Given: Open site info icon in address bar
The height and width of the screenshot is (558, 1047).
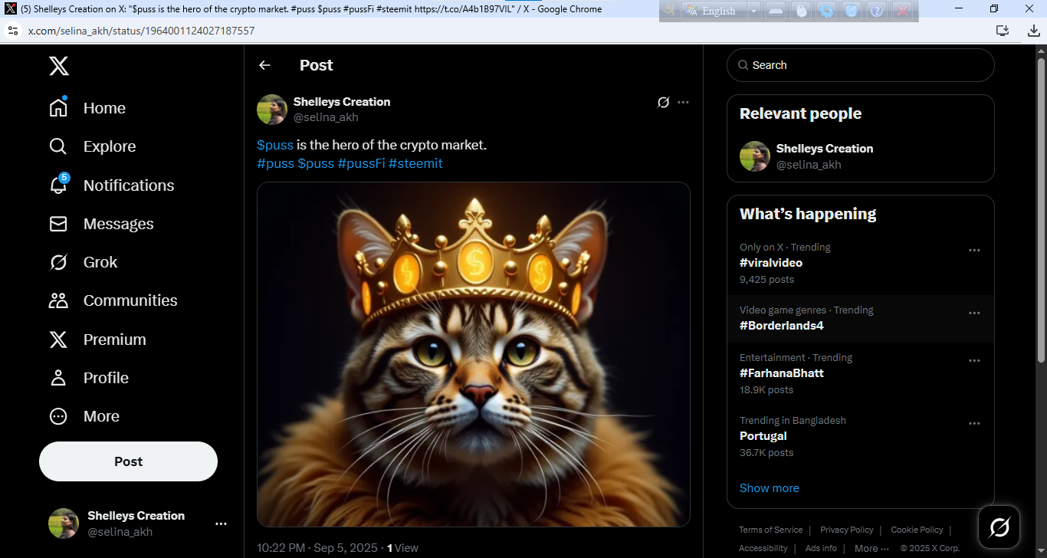Looking at the screenshot, I should 12,31.
